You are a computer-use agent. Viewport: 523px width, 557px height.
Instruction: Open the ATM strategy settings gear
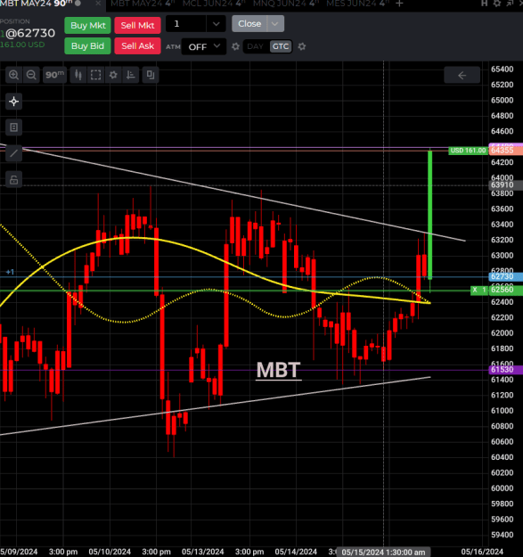(x=235, y=46)
